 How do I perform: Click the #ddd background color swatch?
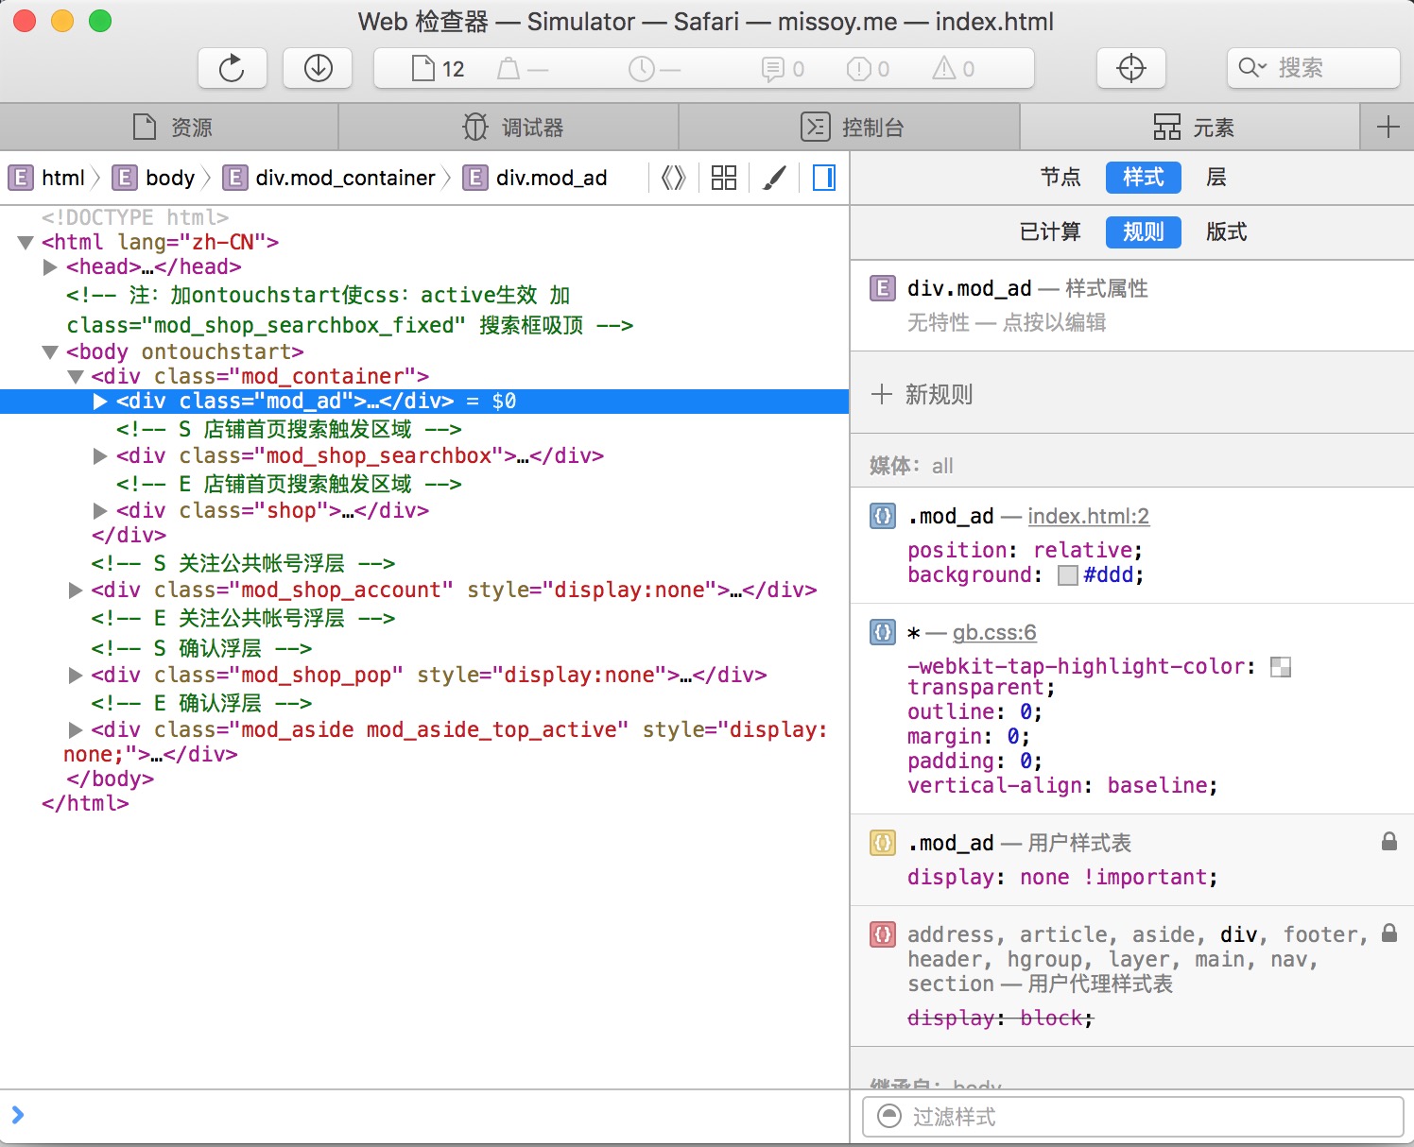[1068, 575]
